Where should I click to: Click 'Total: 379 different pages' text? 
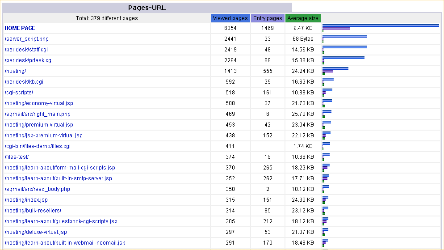(x=107, y=18)
